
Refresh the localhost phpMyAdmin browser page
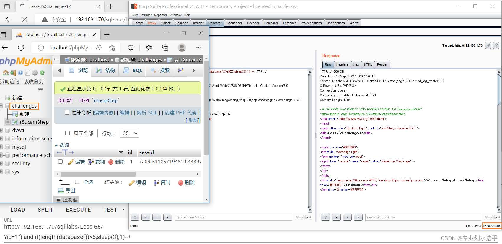(21, 48)
